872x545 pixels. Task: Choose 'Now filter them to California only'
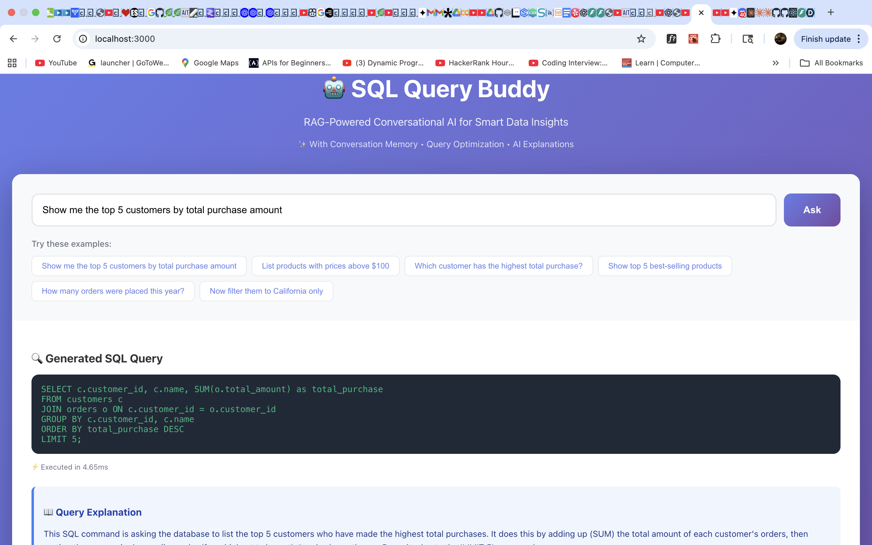(x=266, y=291)
